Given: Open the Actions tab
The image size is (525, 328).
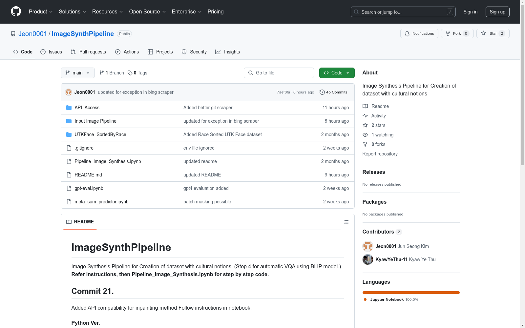Looking at the screenshot, I should [x=127, y=52].
